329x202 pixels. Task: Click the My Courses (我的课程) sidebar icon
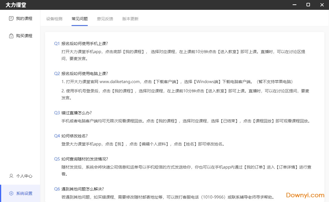(11, 18)
